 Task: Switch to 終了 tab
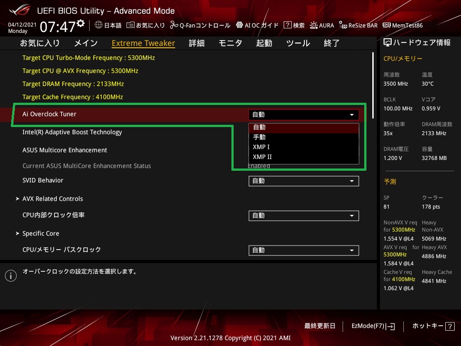point(332,43)
